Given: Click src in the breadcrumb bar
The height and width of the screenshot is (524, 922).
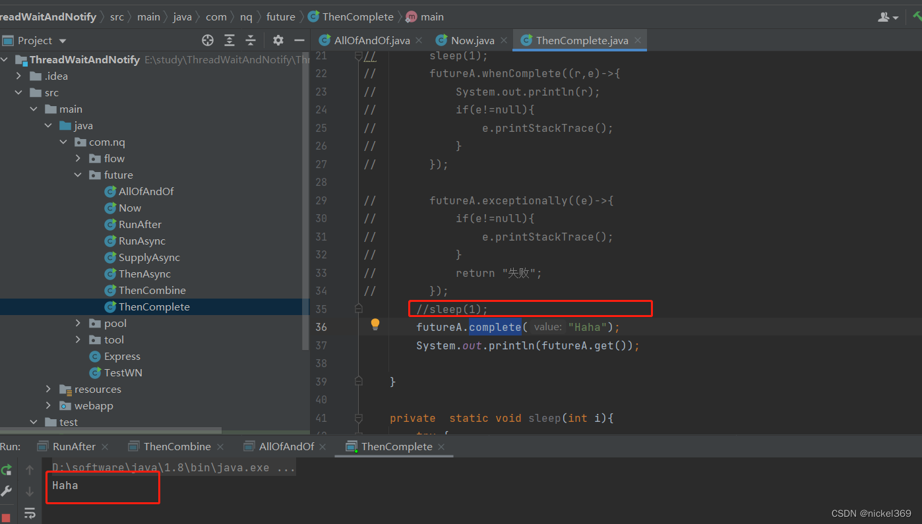Looking at the screenshot, I should [x=117, y=17].
